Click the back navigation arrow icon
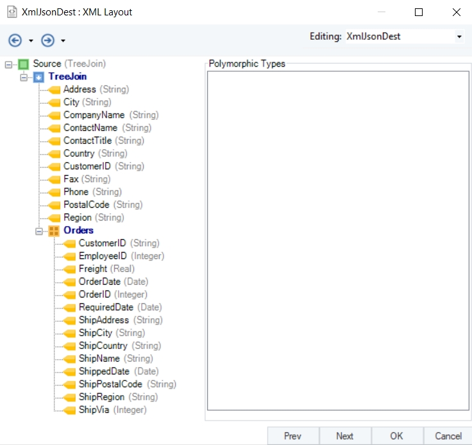Screen dimensions: 472x445 coord(15,40)
